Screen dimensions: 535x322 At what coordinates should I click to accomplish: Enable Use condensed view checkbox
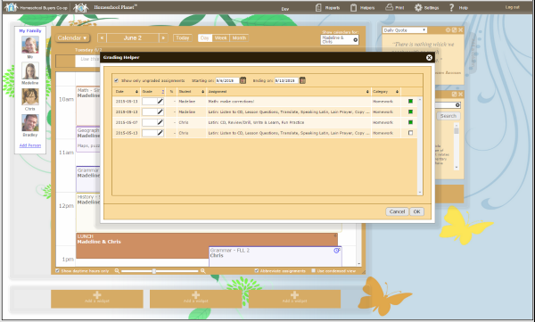tap(313, 271)
